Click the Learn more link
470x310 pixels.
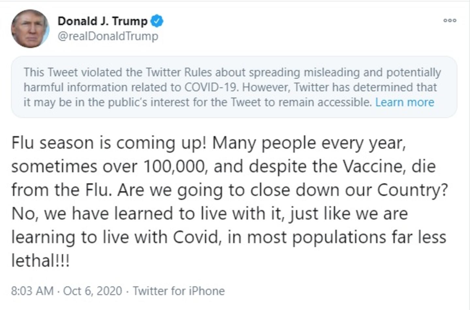point(404,102)
